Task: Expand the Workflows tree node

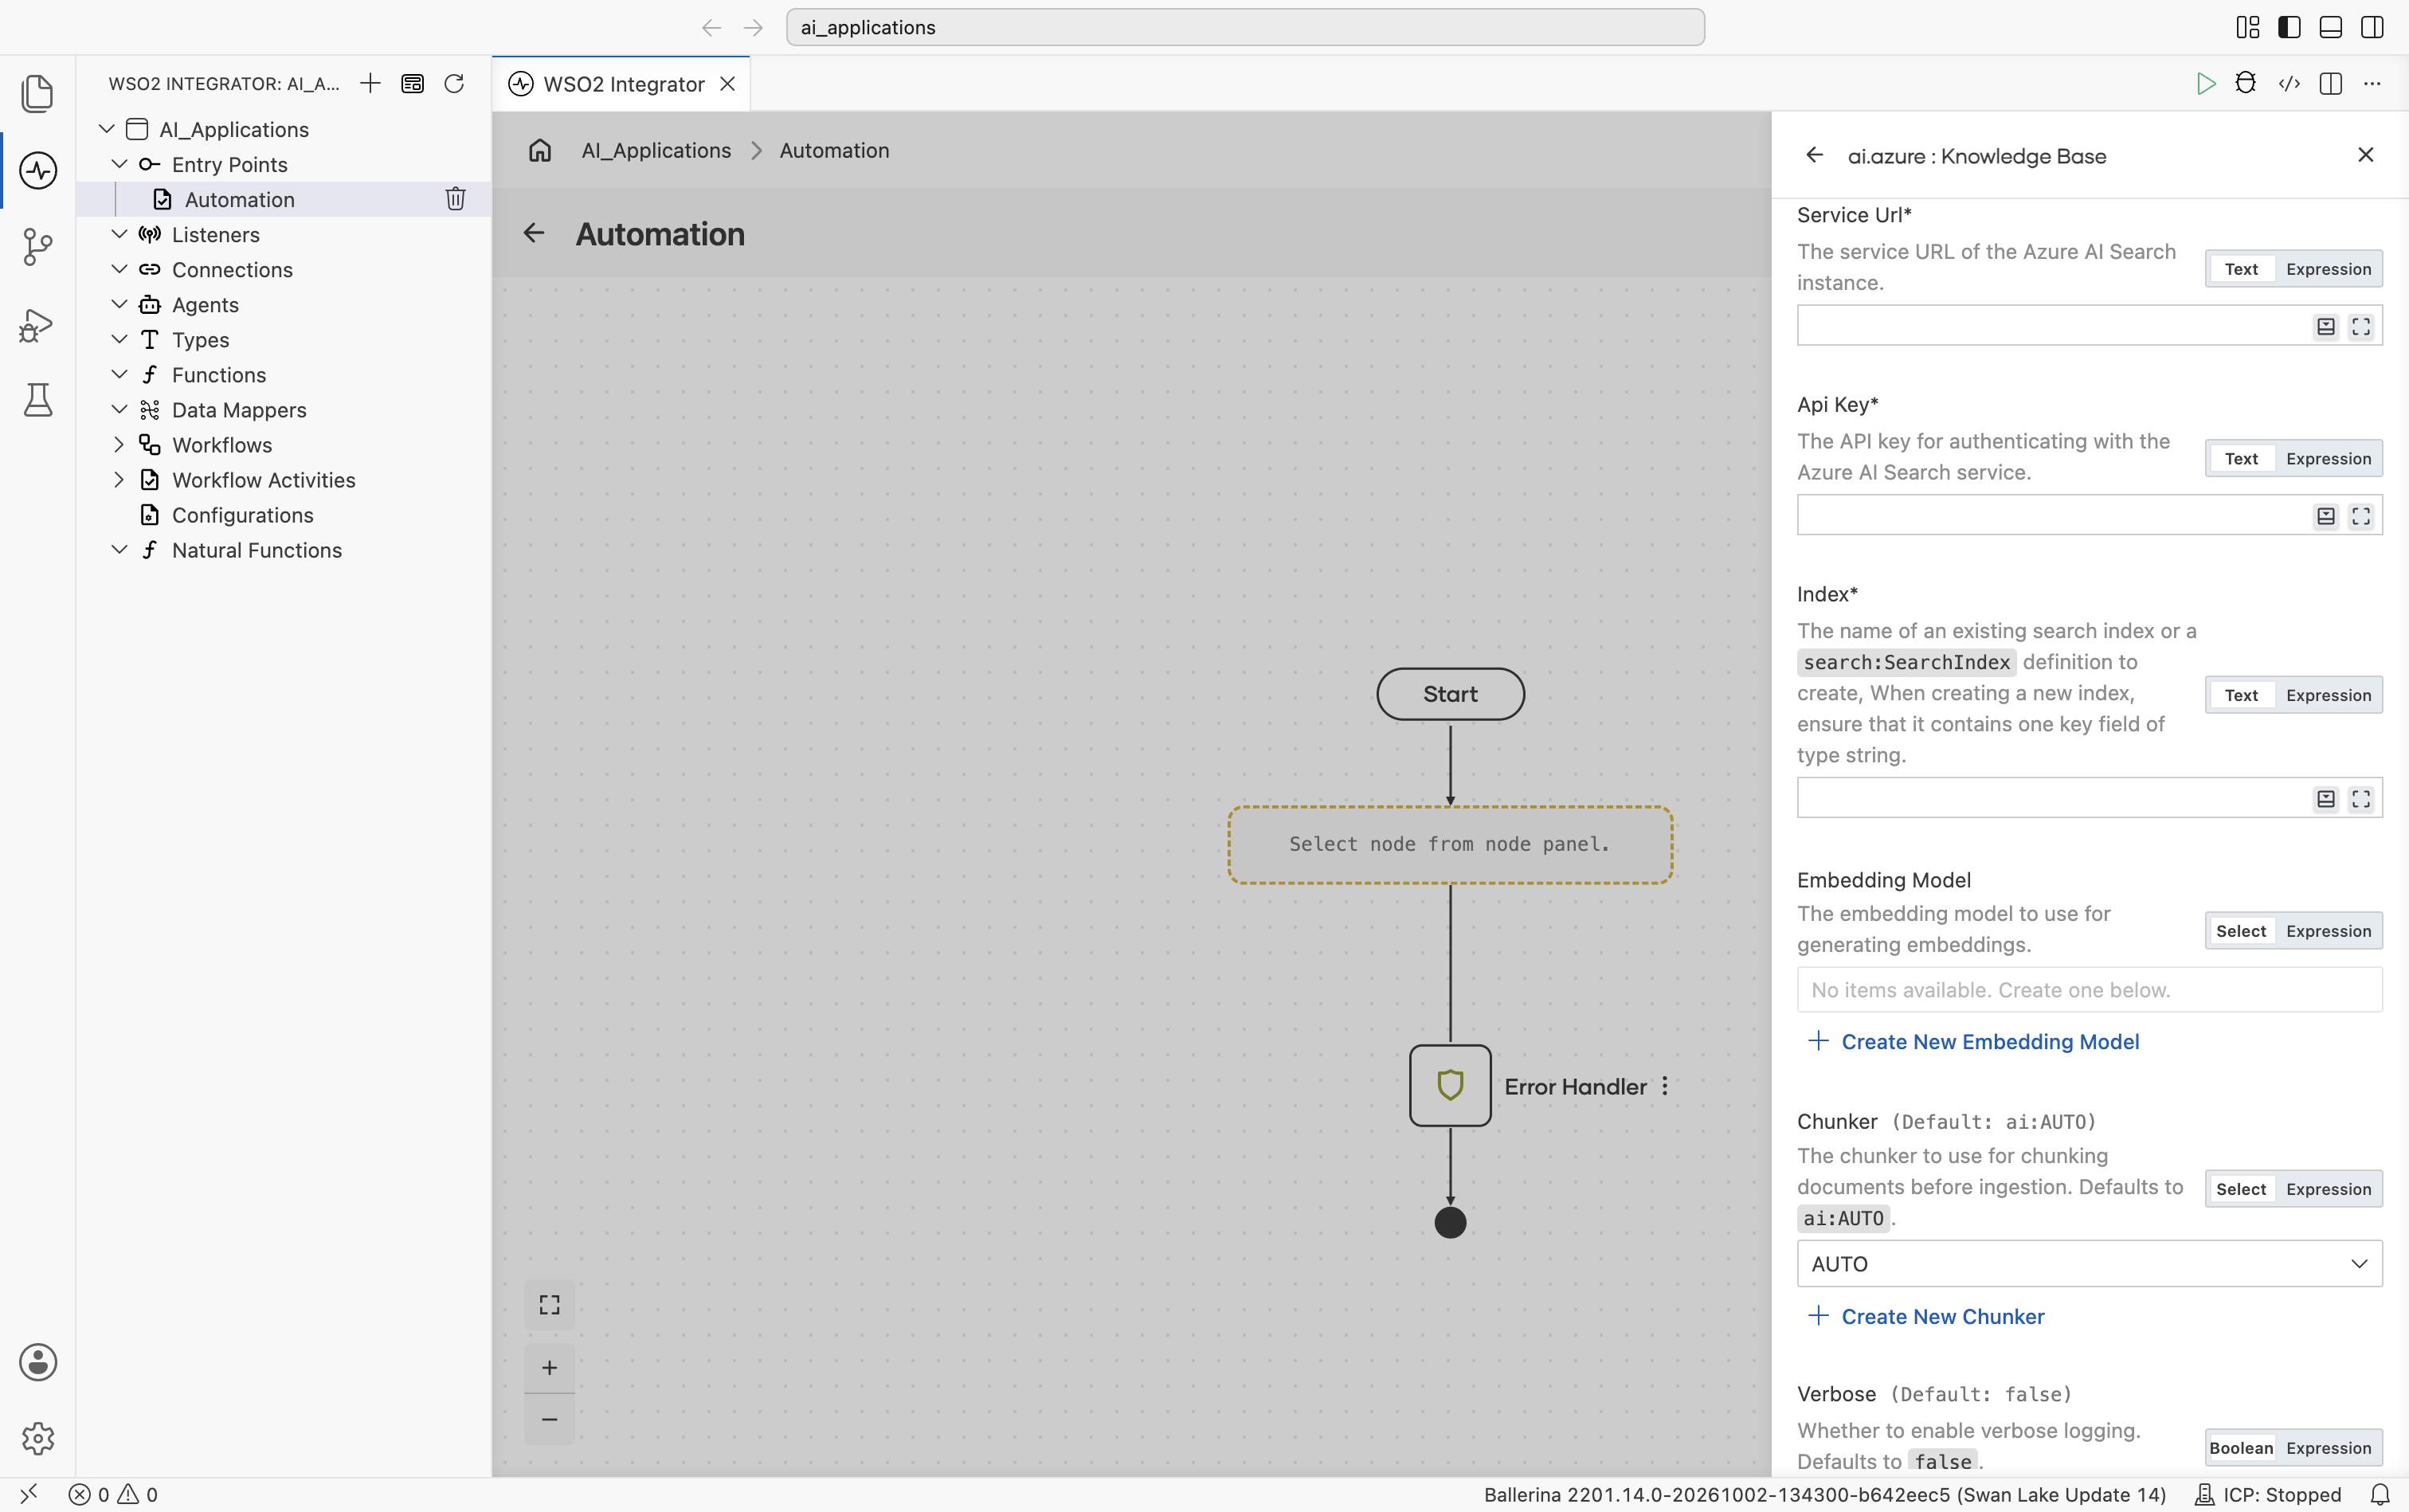Action: click(119, 445)
